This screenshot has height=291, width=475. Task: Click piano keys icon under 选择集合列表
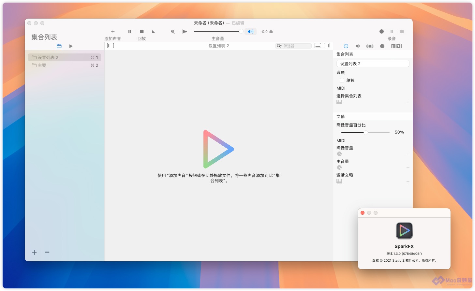coord(339,102)
